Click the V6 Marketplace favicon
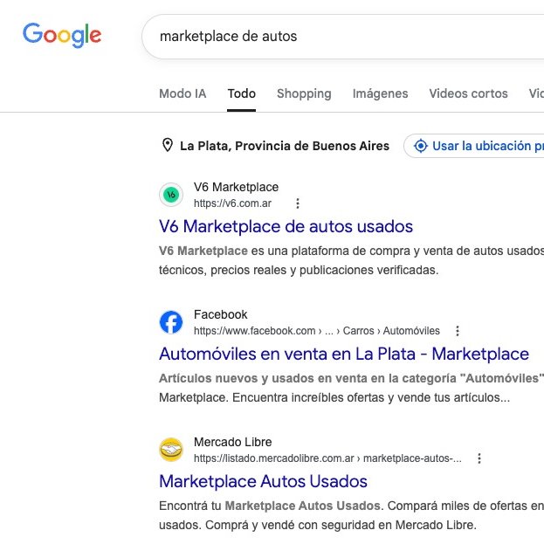 tap(171, 195)
